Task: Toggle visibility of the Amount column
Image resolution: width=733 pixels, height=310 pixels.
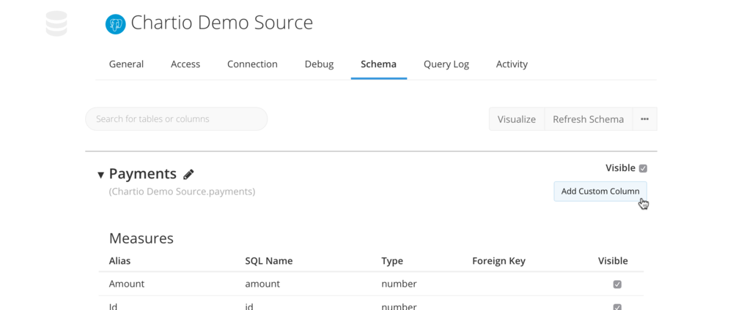Action: (x=617, y=284)
